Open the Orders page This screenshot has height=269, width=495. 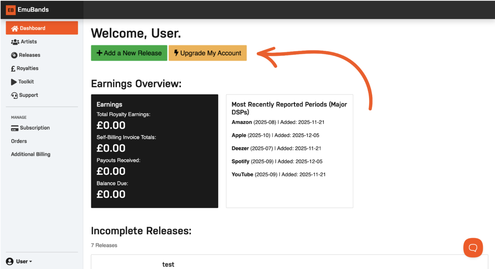(19, 141)
